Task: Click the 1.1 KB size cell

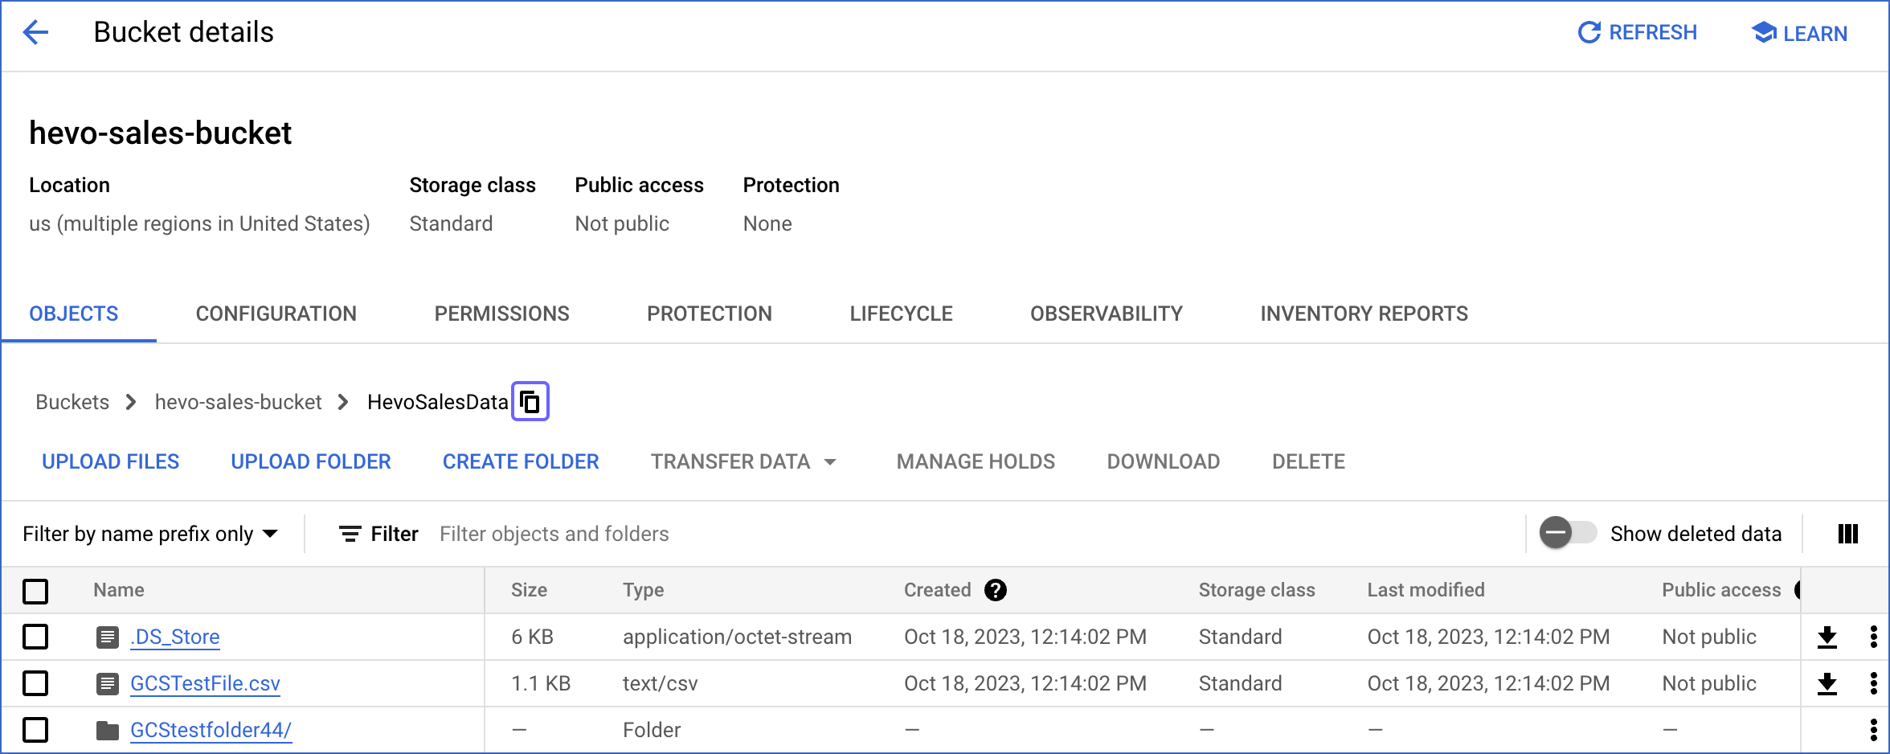Action: click(x=541, y=683)
